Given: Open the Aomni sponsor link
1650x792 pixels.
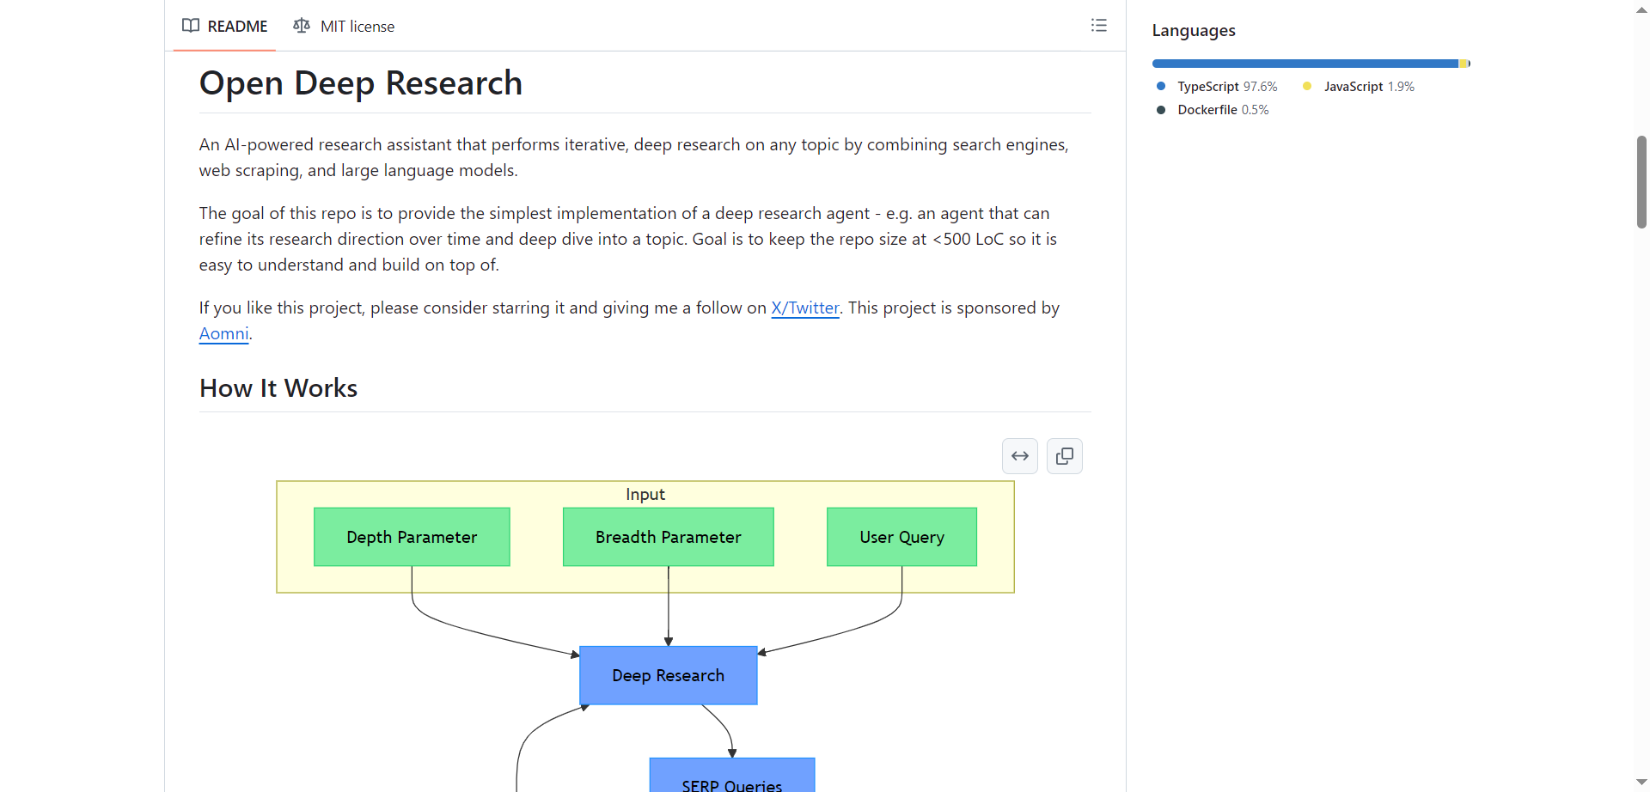Looking at the screenshot, I should (223, 333).
